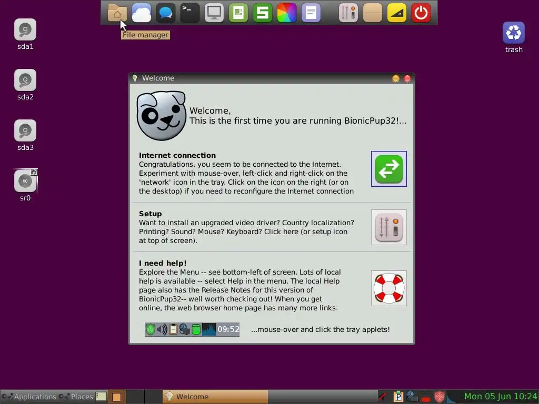Image resolution: width=539 pixels, height=404 pixels.
Task: Open the sda2 drive icon
Action: click(x=25, y=80)
